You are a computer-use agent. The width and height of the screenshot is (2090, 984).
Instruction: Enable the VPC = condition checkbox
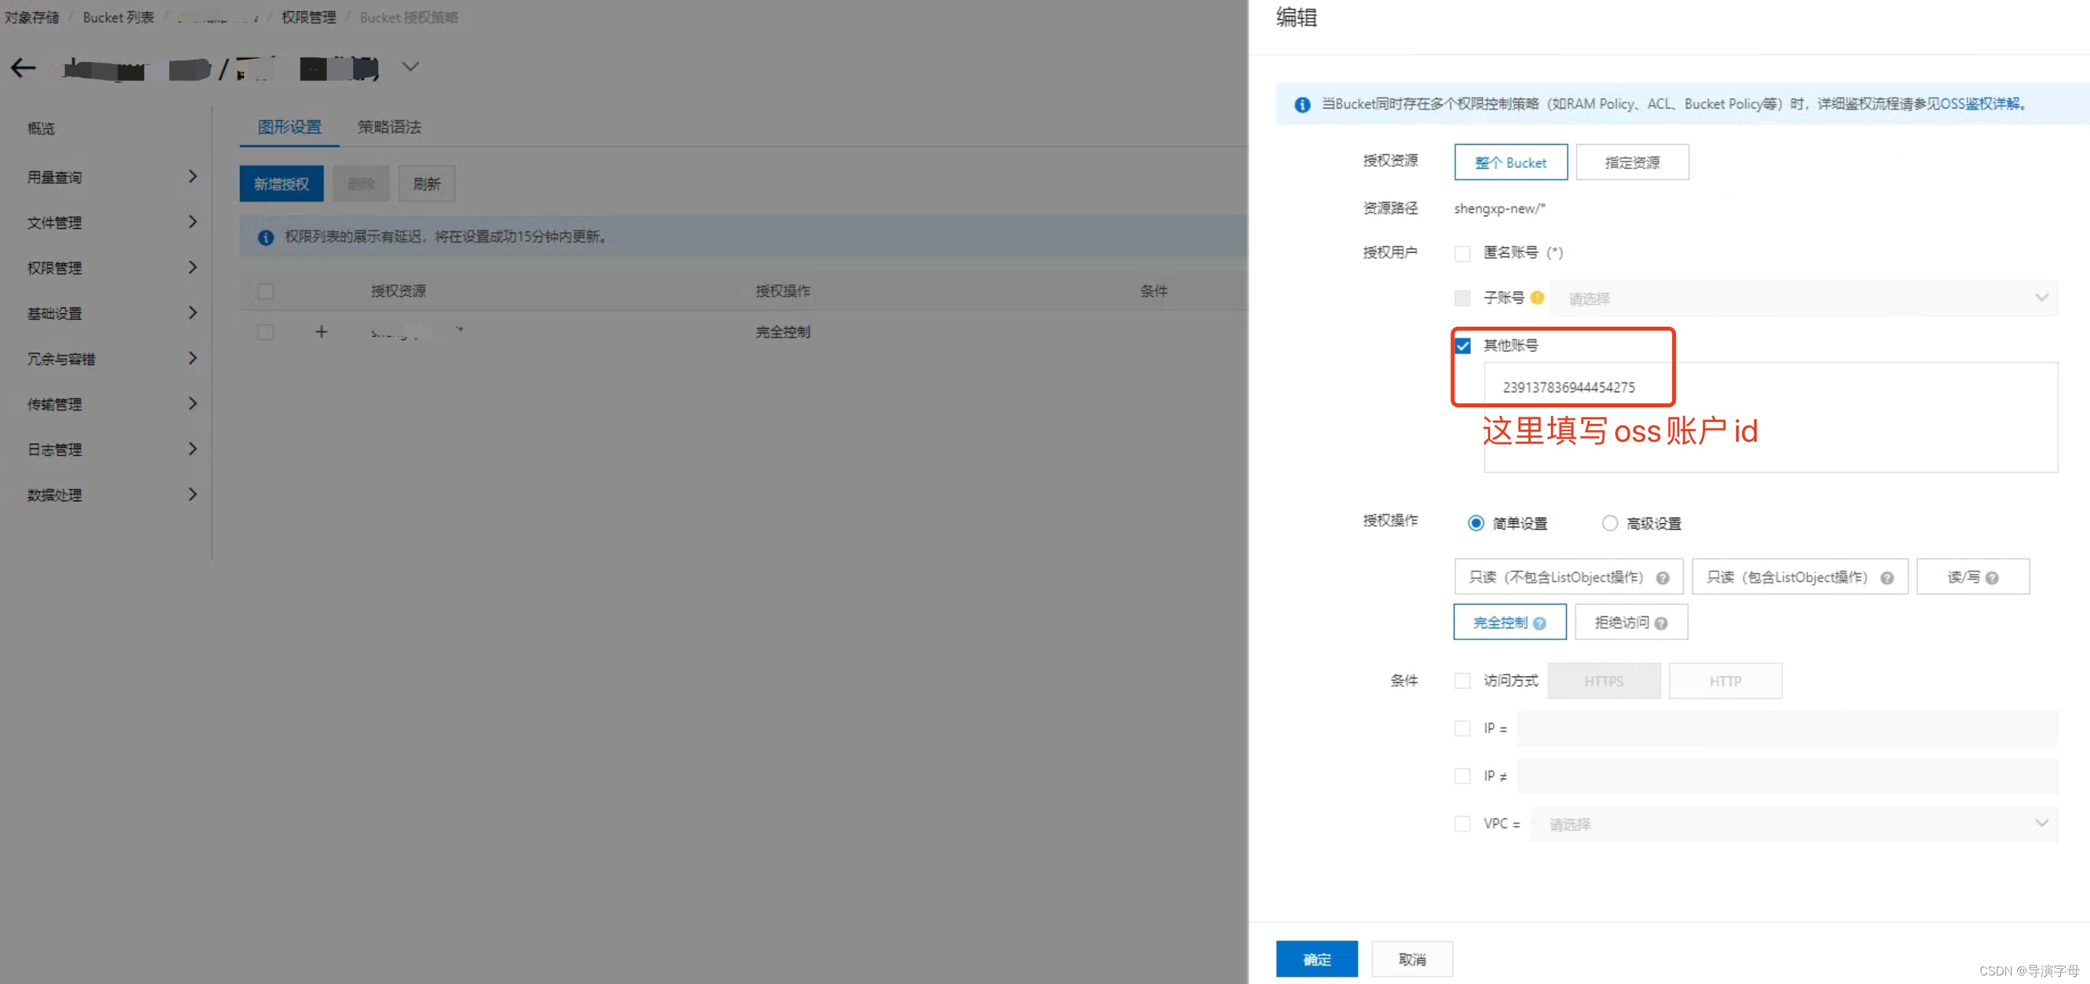click(1462, 824)
